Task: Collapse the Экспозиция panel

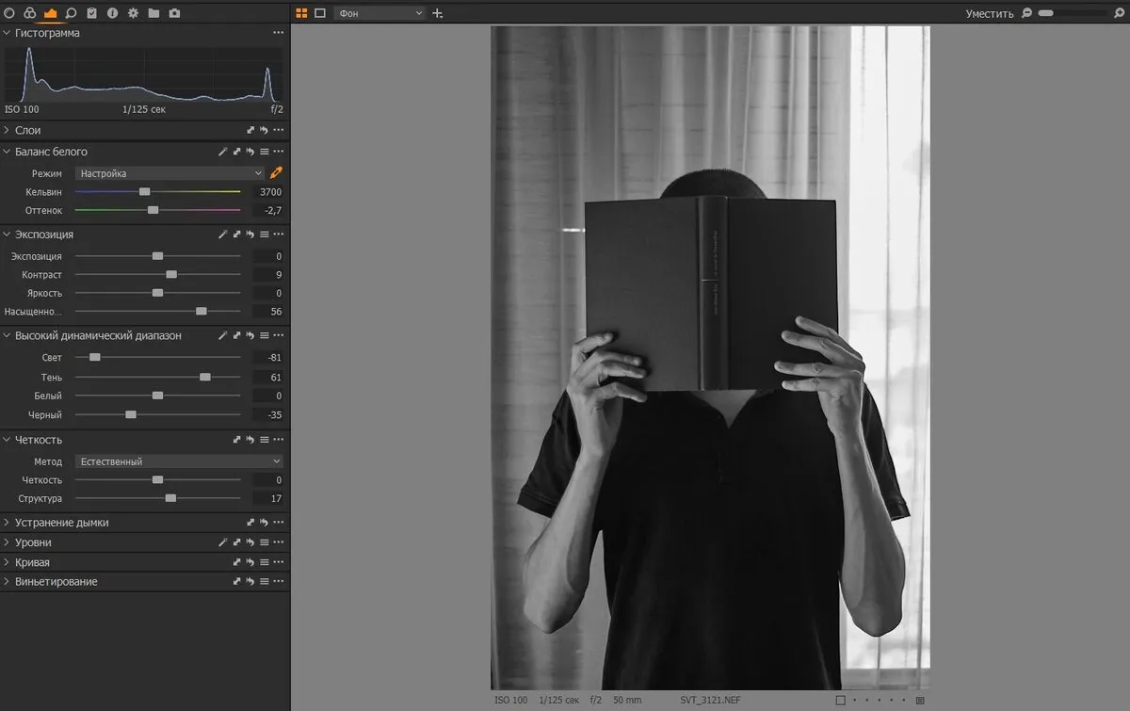Action: click(x=7, y=234)
